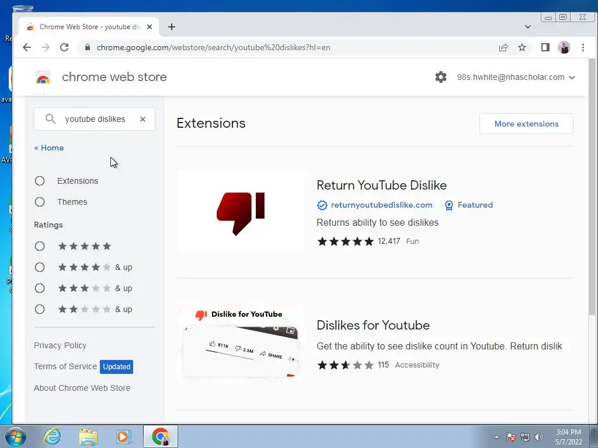This screenshot has height=448, width=598.
Task: Click the 12,417 ratings count
Action: click(x=389, y=241)
